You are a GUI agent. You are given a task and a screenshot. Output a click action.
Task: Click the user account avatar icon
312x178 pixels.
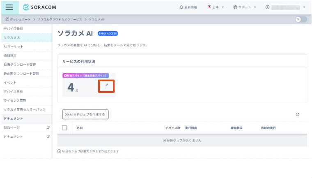pyautogui.click(x=267, y=7)
